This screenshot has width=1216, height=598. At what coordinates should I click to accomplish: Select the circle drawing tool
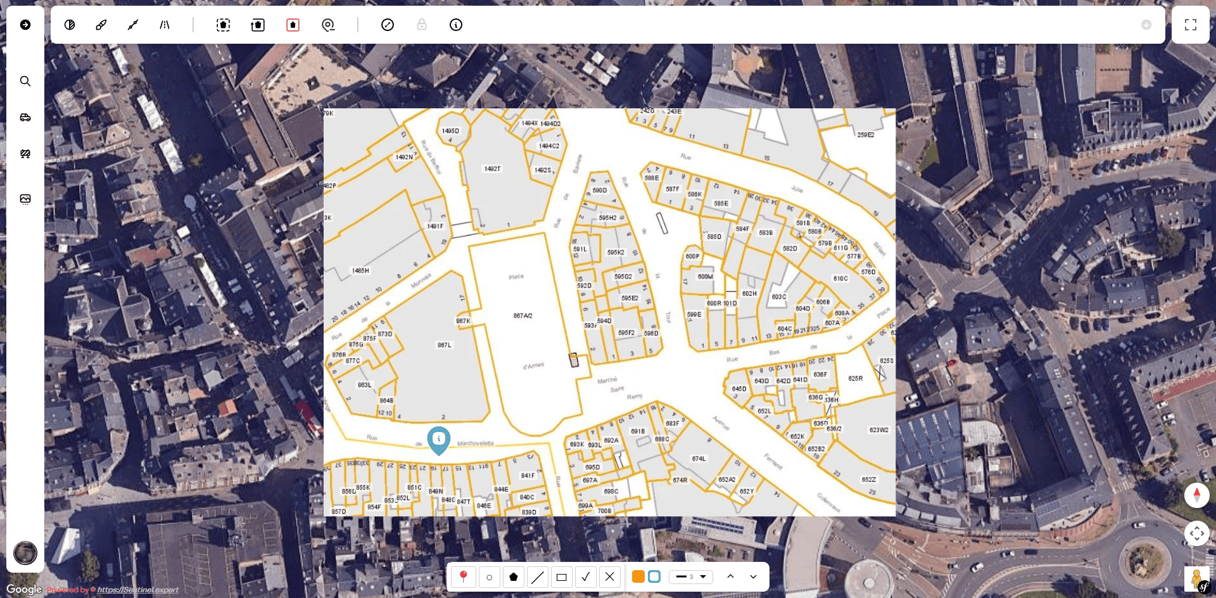coord(489,576)
